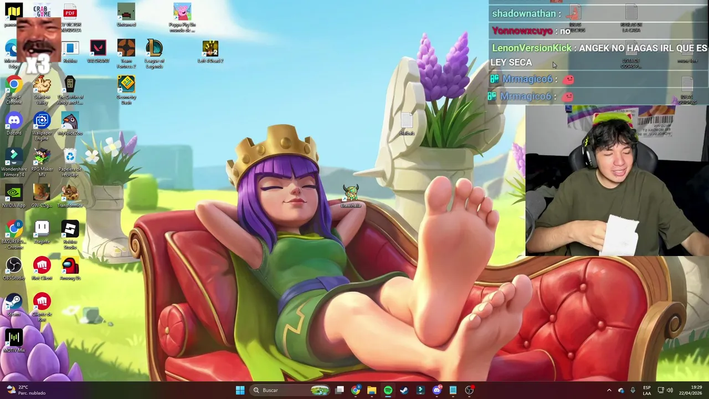709x399 pixels.
Task: Select the RPG Maker MV shortcut
Action: pos(42,163)
